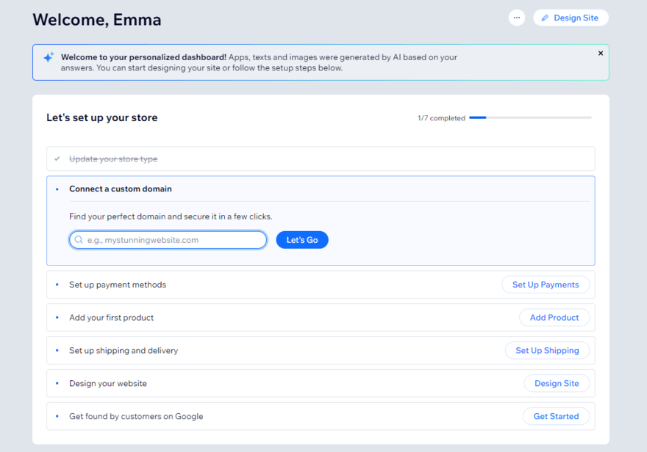Open the completed Update your store type step

(321, 158)
